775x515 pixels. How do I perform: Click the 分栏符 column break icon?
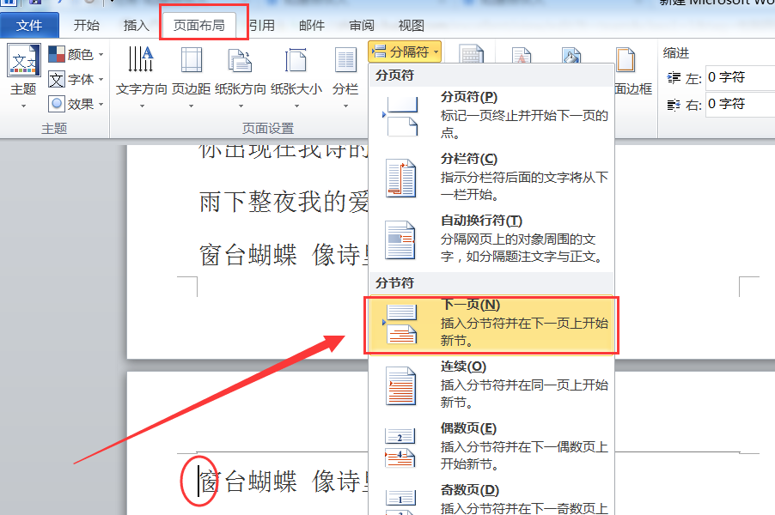point(401,178)
